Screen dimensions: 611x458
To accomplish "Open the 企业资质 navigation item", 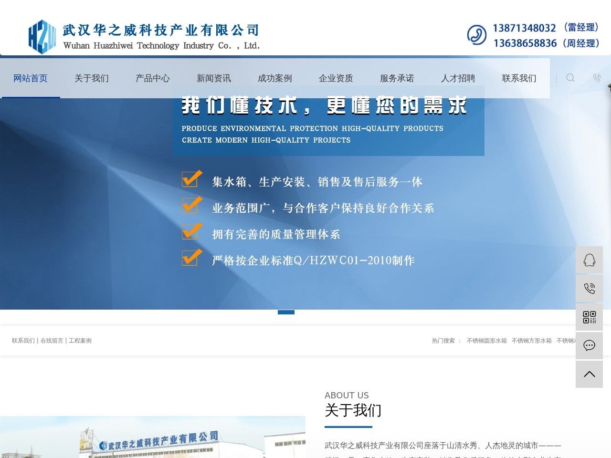I will point(336,78).
